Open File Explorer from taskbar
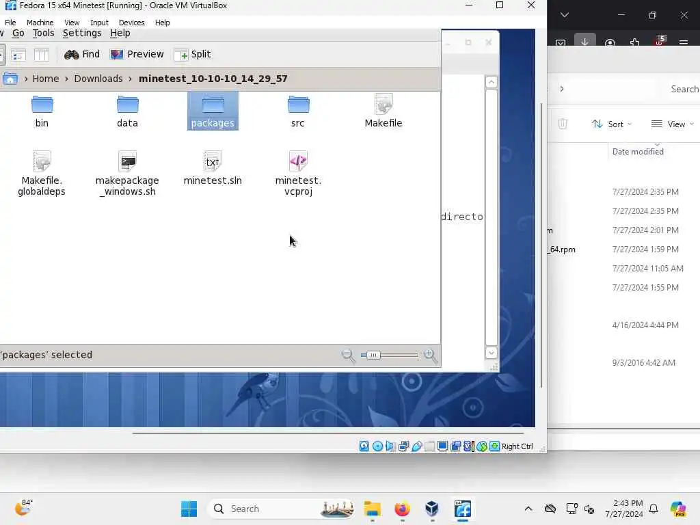700x525 pixels. (373, 509)
